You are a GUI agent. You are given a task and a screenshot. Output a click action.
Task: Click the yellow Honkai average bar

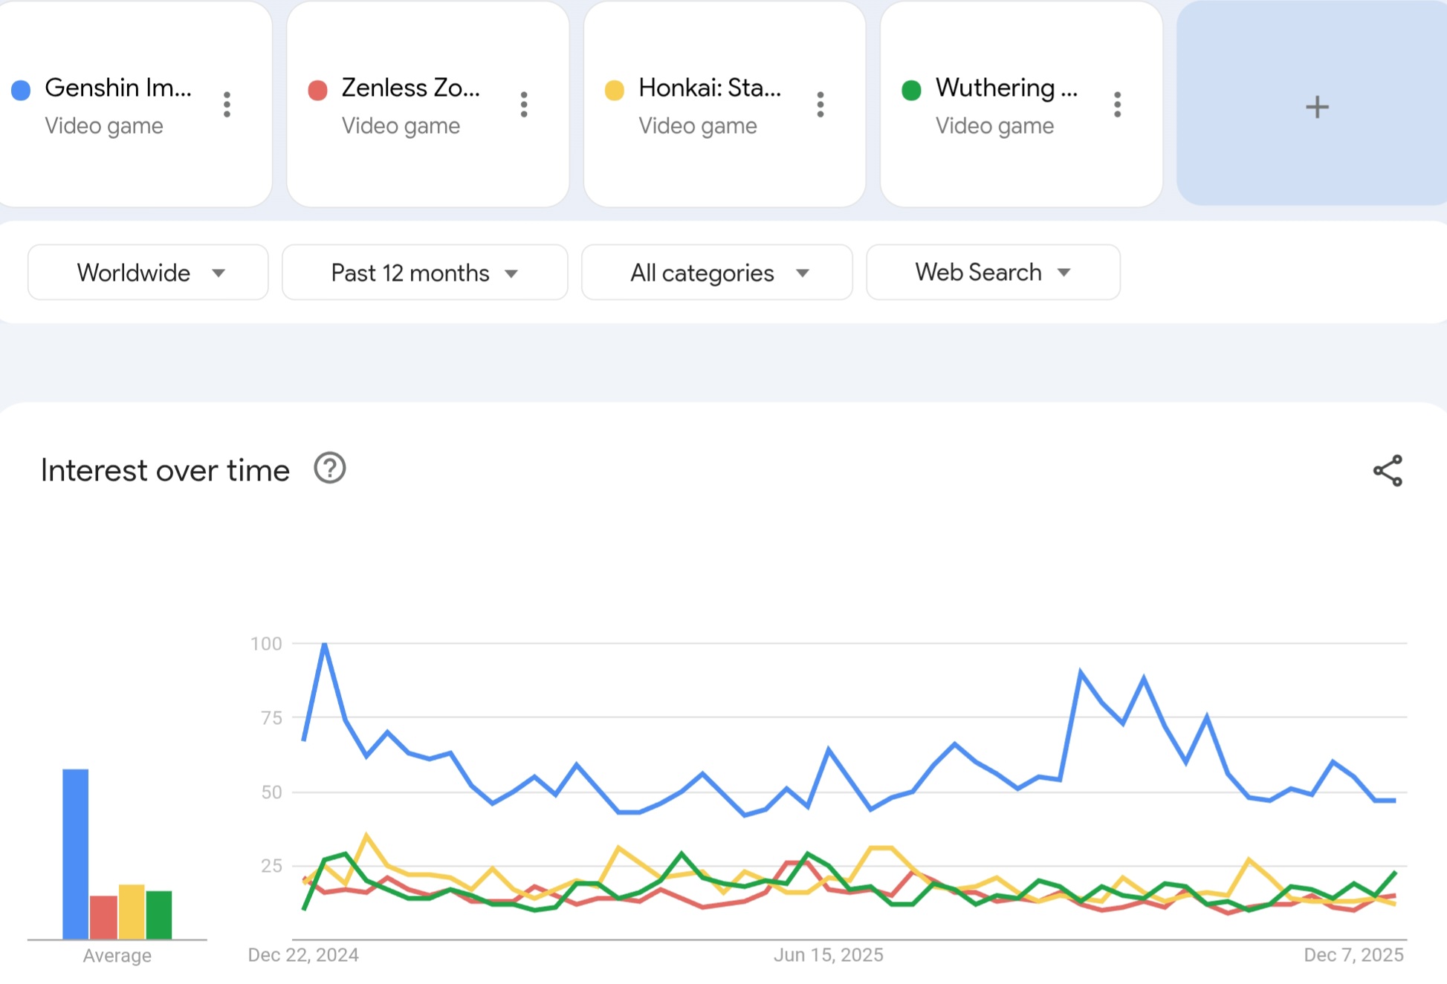point(132,912)
